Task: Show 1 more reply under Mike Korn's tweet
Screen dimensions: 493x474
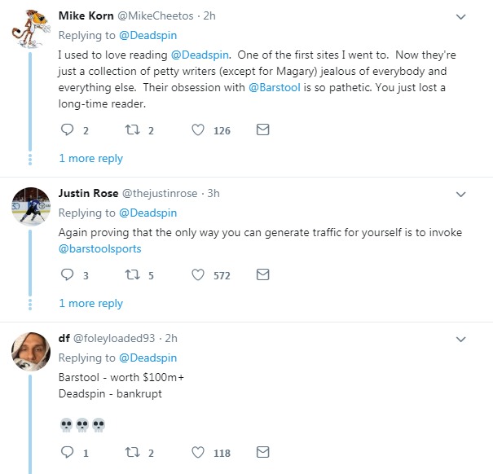Action: [x=90, y=159]
